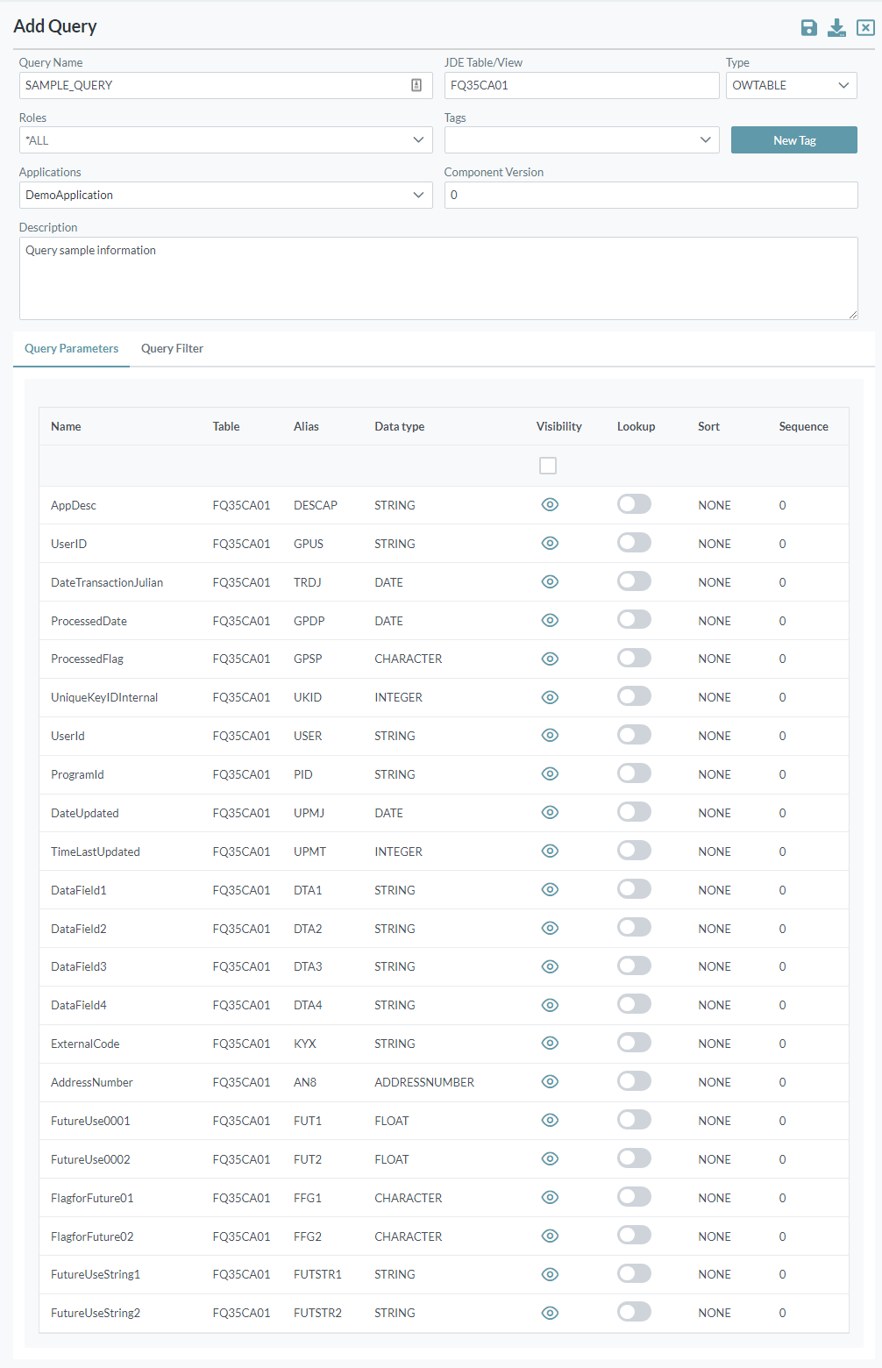Expand the Roles dropdown set to *ALL
This screenshot has height=1368, width=882.
[x=226, y=139]
